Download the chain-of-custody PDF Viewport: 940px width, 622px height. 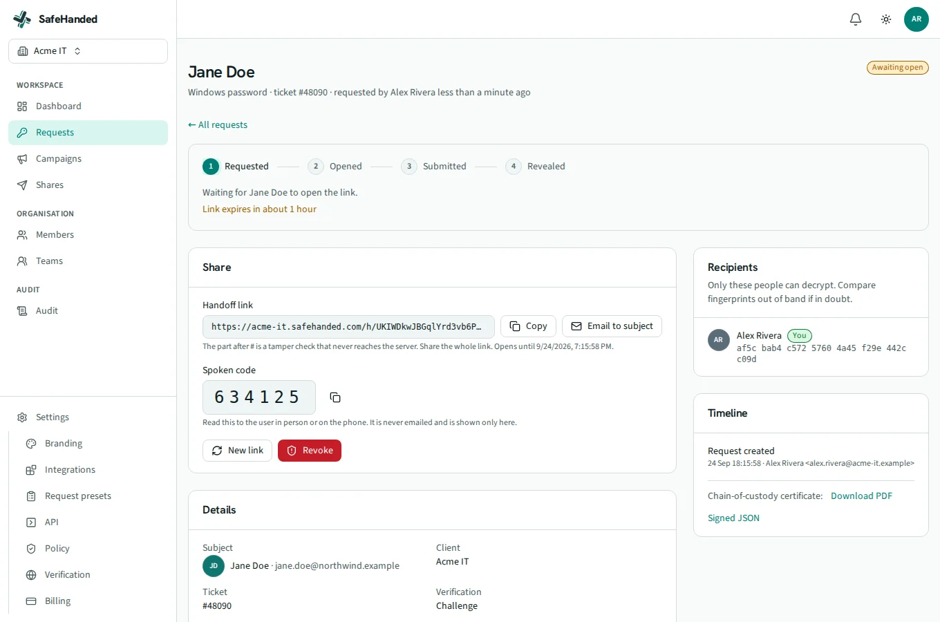point(861,496)
